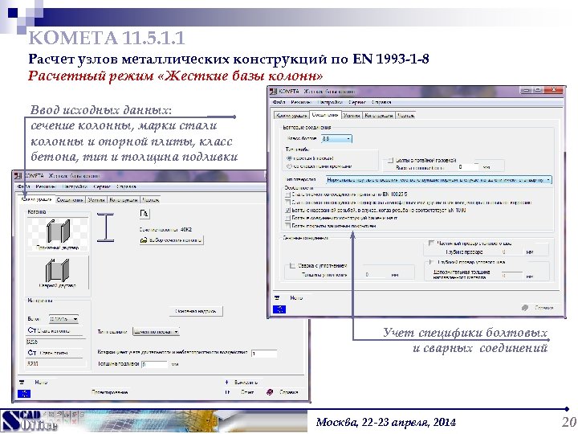The height and width of the screenshot is (434, 578).
Task: Open the Сервис menu in right window
Action: coord(357,102)
